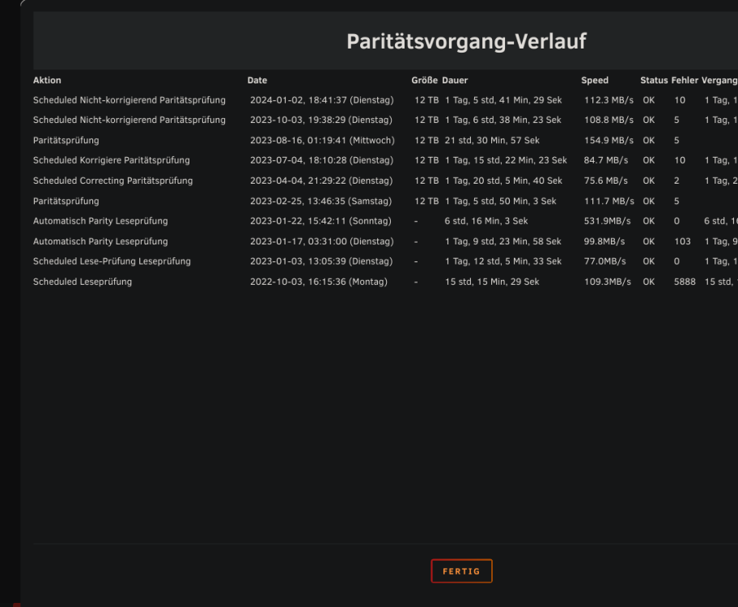Click the date 2023-07-04, 18:10:28 (Dienstag)
The width and height of the screenshot is (738, 607).
tap(321, 160)
